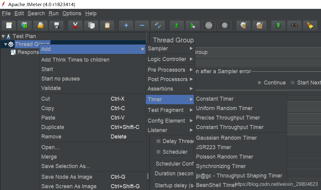Click the Clear All toolbar icon
This screenshot has width=321, height=190.
pos(259,26)
